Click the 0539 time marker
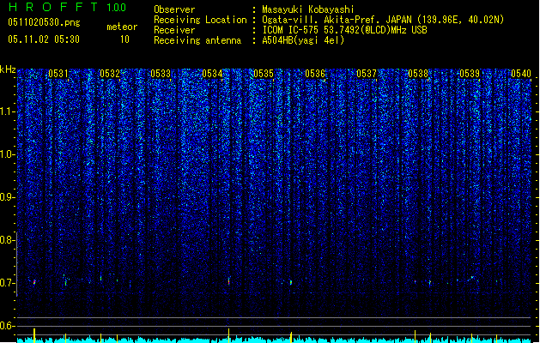 pos(470,74)
